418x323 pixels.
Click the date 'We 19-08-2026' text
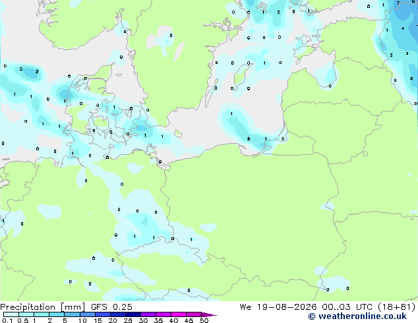coord(278,307)
